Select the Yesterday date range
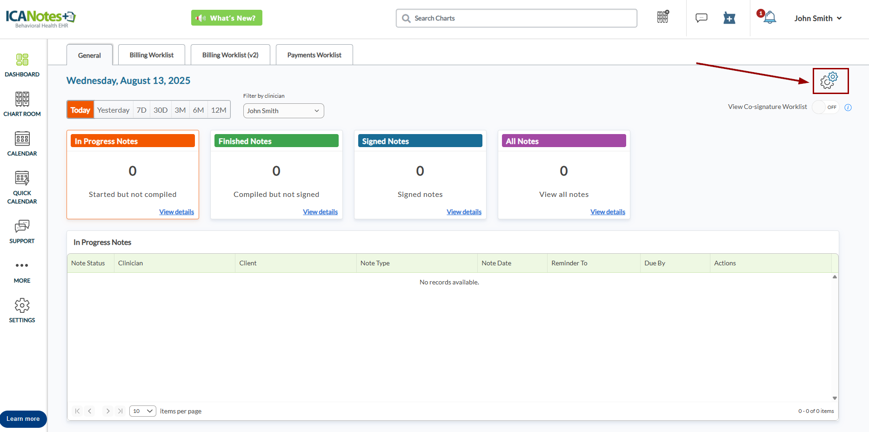The width and height of the screenshot is (869, 432). pos(114,110)
